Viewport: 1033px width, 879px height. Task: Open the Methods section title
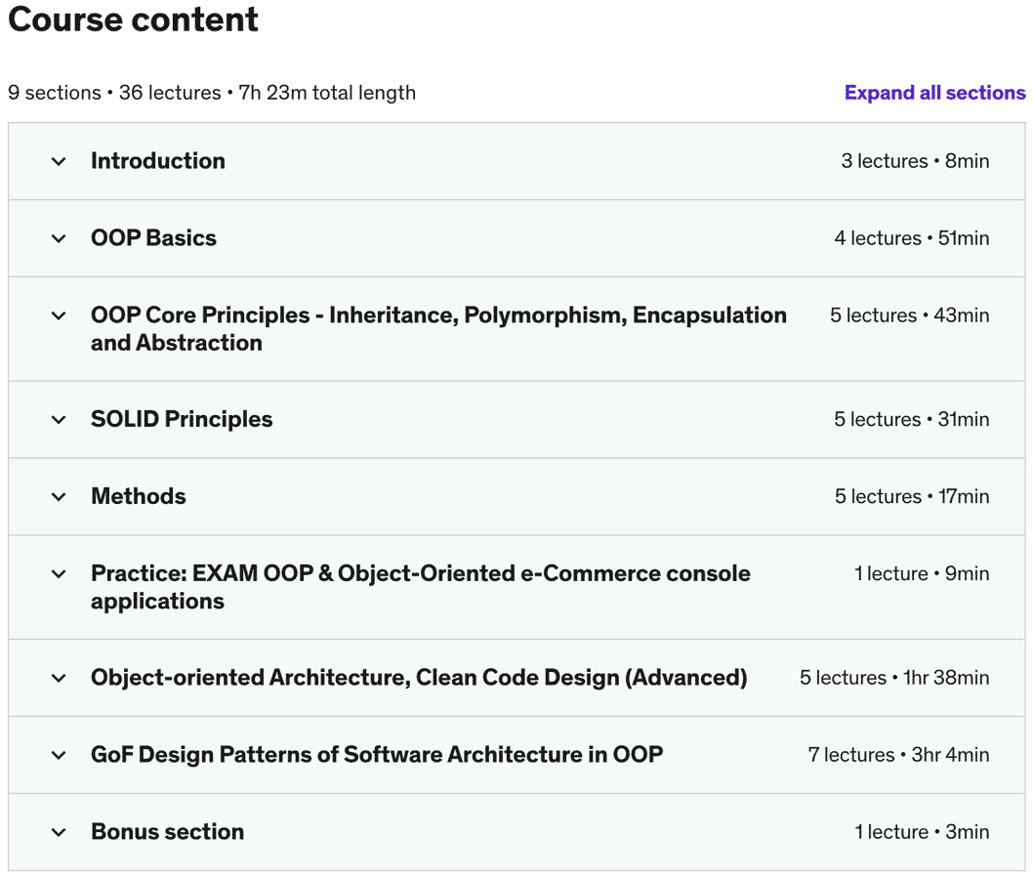tap(139, 496)
